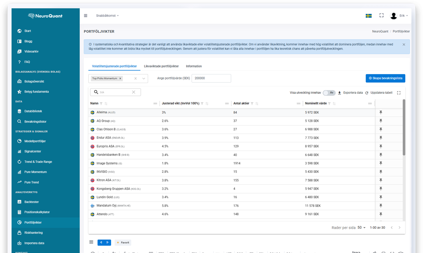Pin the Alleima row
423x253 pixels.
pyautogui.click(x=380, y=112)
